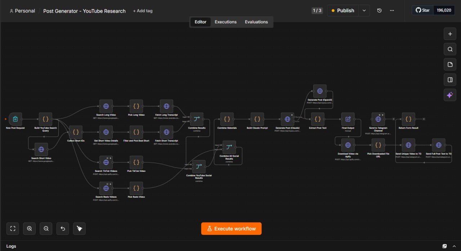Open the Fetch Short Transcript node
Screen dimensions: 461x251
click(x=166, y=132)
